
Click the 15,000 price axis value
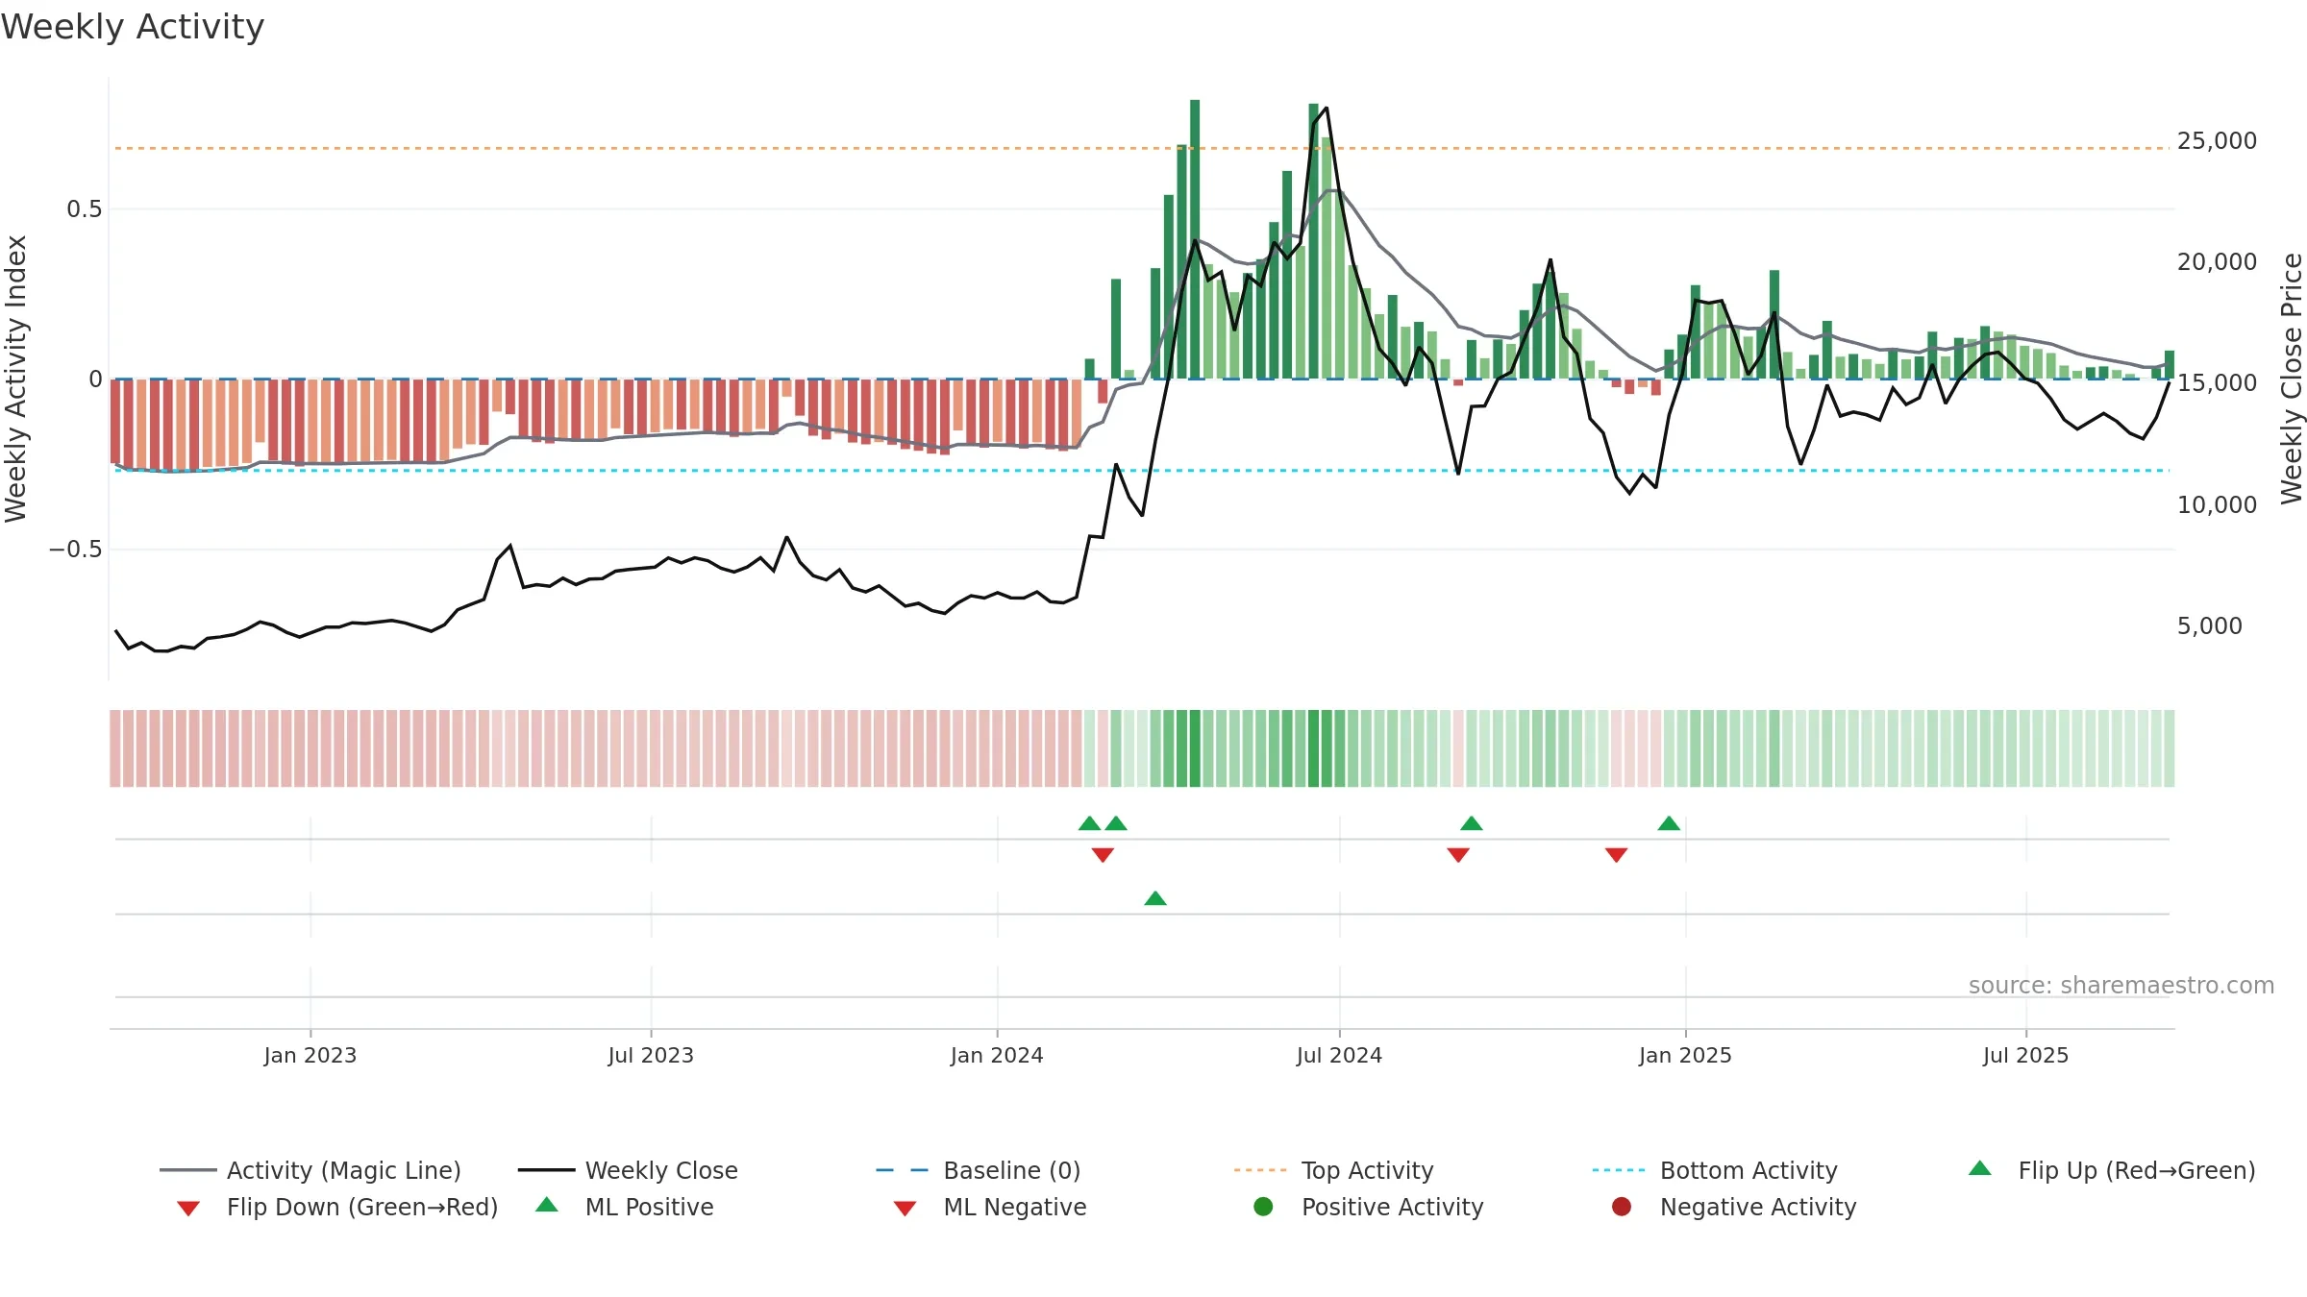pos(2217,383)
